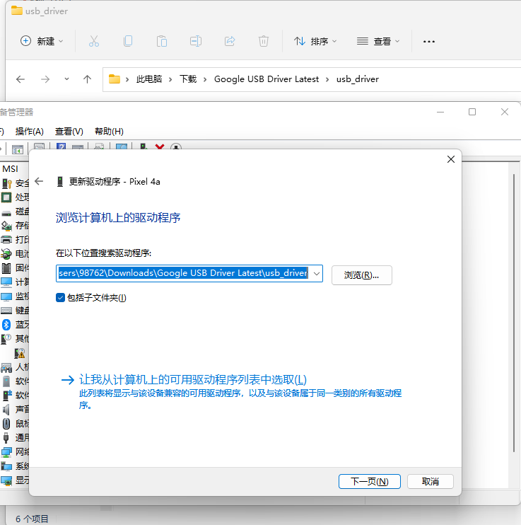Click the Share icon in Explorer toolbar
This screenshot has height=525, width=521.
coord(230,41)
